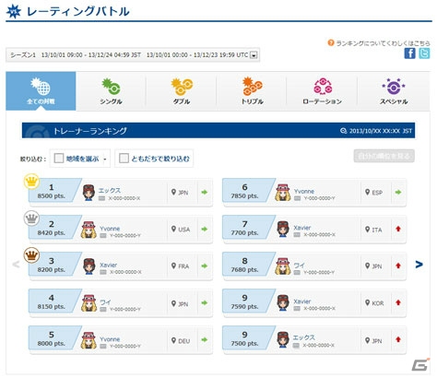This screenshot has width=437, height=378.
Task: Click red up arrow for 7590 pts row
Action: tap(398, 302)
